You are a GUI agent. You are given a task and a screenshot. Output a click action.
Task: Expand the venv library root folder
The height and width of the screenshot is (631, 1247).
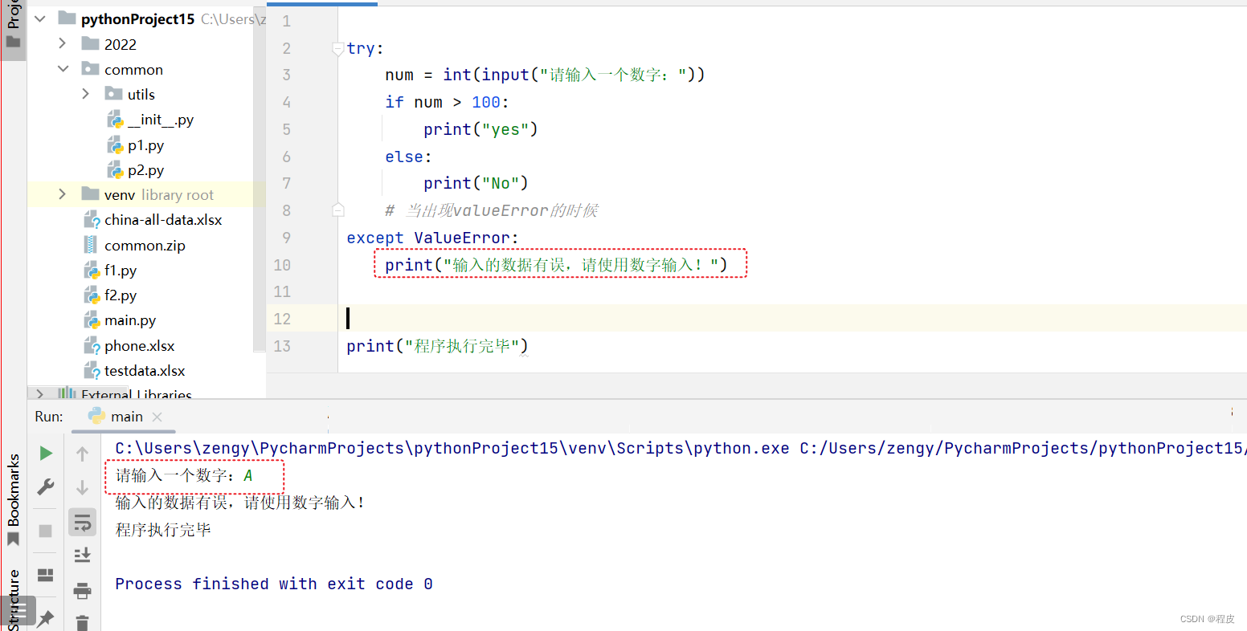(x=63, y=194)
